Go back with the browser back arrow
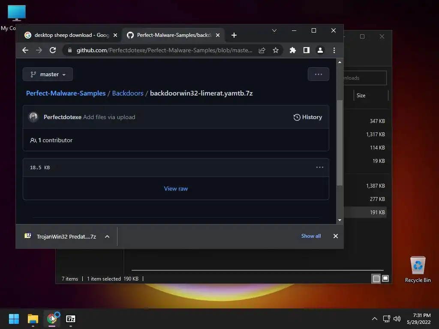439x329 pixels. (25, 51)
